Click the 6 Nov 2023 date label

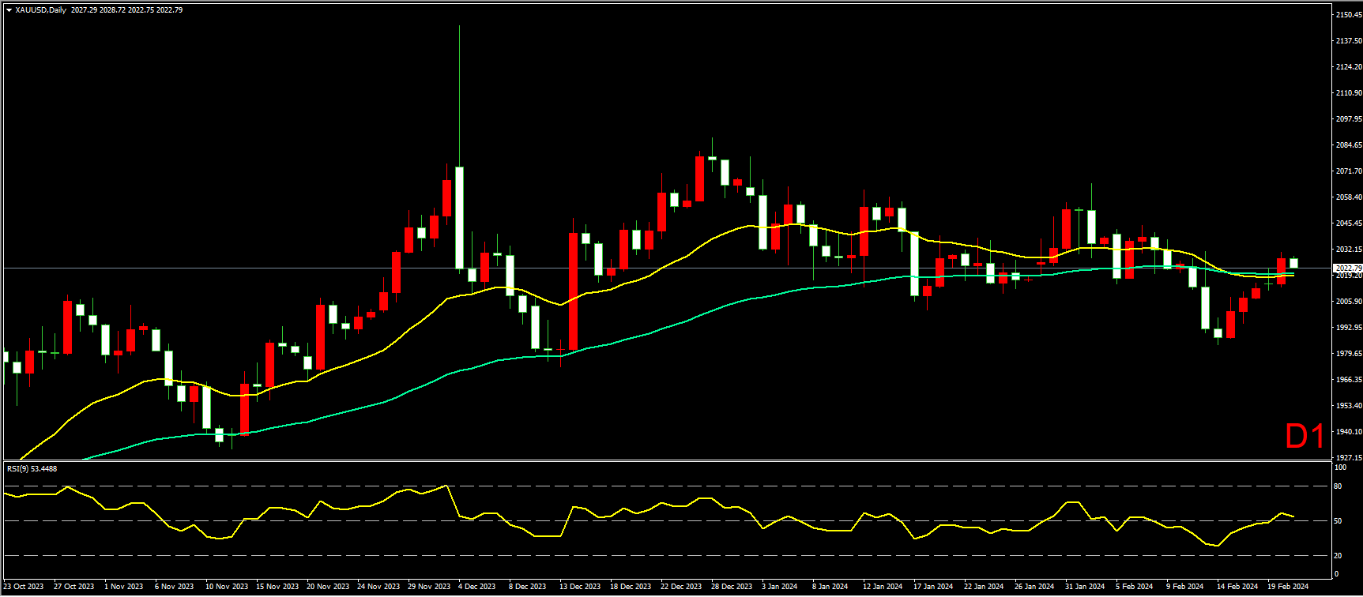[175, 587]
